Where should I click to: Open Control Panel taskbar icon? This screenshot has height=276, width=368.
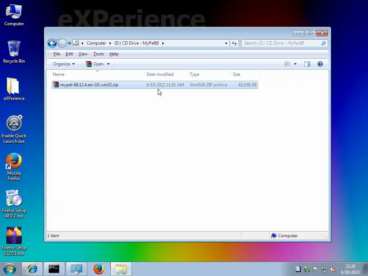point(76,269)
